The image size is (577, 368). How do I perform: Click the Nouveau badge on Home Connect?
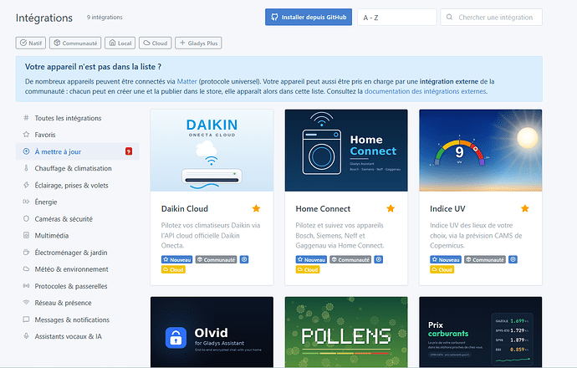(311, 259)
